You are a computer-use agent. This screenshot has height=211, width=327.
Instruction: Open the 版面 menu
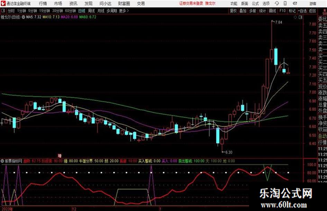244,3
